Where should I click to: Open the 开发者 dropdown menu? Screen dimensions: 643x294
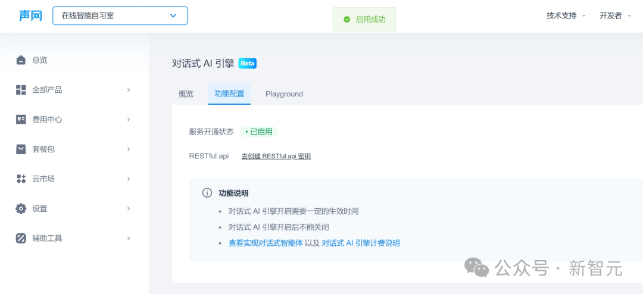click(x=615, y=15)
